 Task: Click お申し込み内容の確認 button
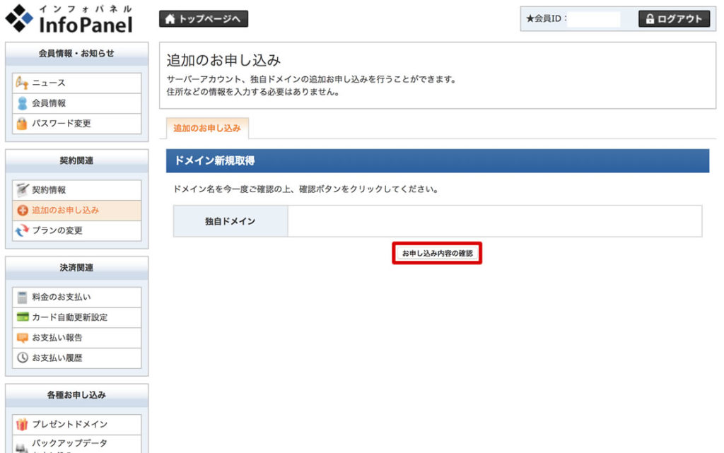pos(437,253)
